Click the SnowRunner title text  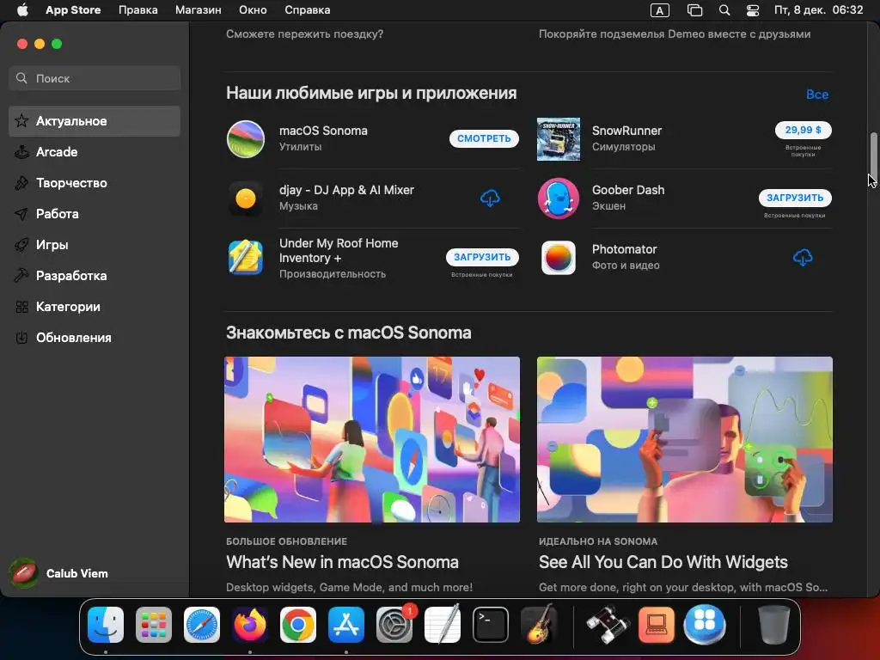[626, 131]
